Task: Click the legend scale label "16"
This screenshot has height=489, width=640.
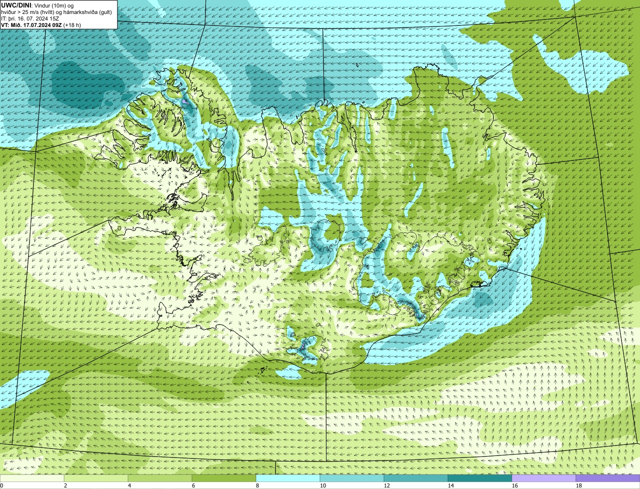Action: (x=515, y=485)
